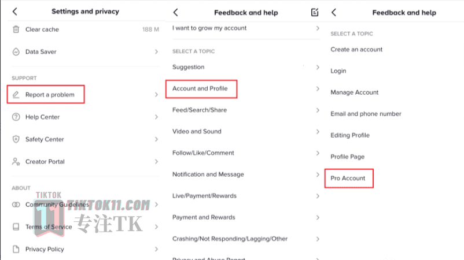Expand the Suggestion topic chevron
464x260 pixels.
tap(318, 67)
